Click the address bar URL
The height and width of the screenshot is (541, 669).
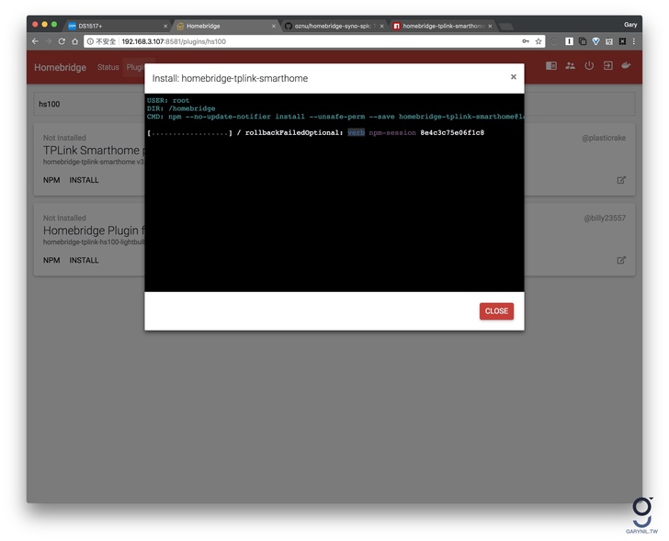[174, 41]
